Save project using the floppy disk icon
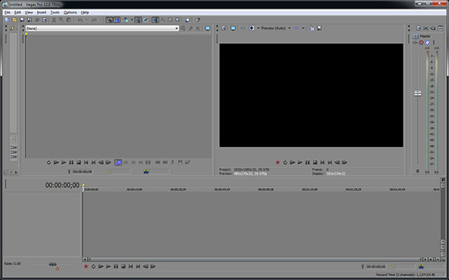Screen dimensions: 449x280 click(22, 20)
